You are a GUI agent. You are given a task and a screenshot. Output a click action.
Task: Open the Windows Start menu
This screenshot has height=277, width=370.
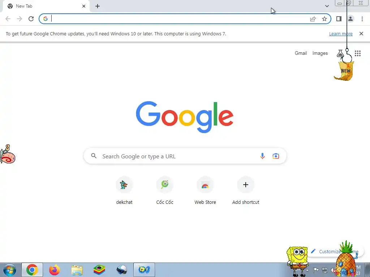(x=10, y=270)
